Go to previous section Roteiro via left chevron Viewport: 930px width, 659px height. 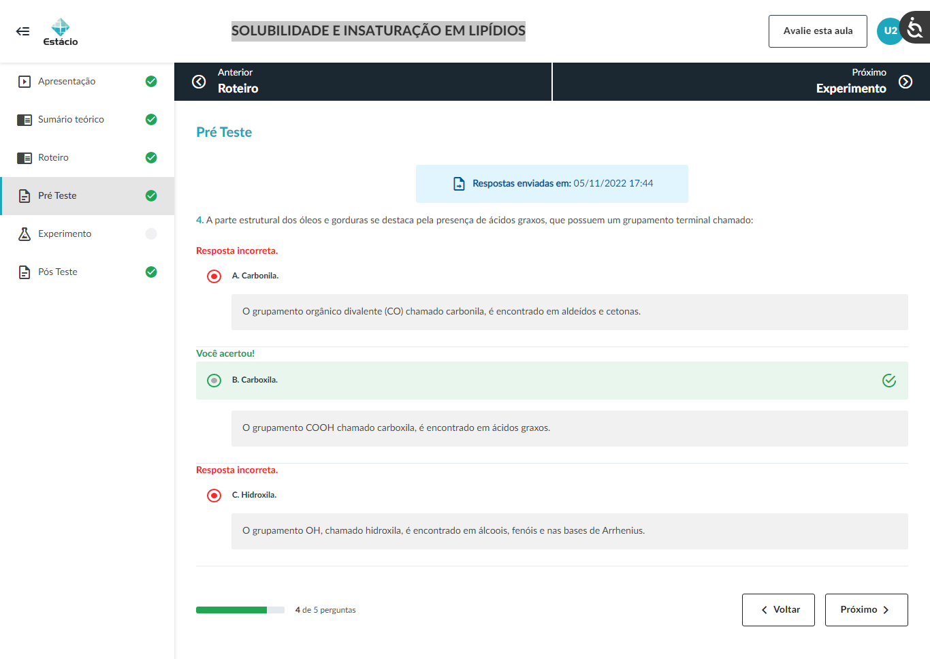pyautogui.click(x=199, y=82)
